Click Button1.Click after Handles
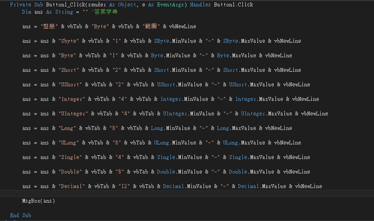The width and height of the screenshot is (374, 221). pos(233,5)
